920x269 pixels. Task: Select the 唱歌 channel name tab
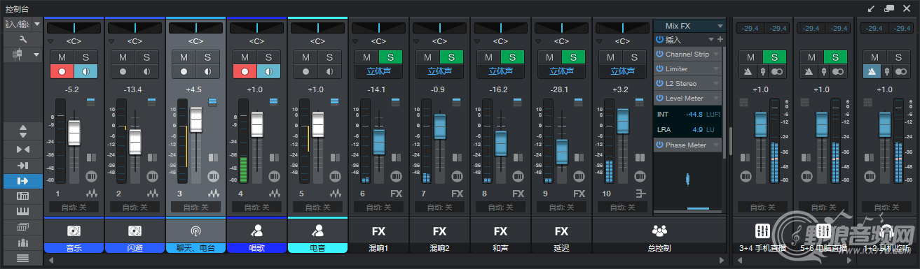click(x=256, y=247)
